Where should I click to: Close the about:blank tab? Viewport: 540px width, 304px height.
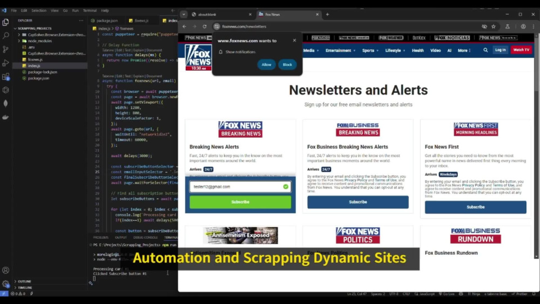250,15
